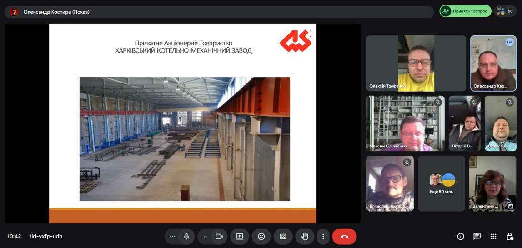Open the 'Ещё 50 чел.' participants tile

[x=441, y=184]
